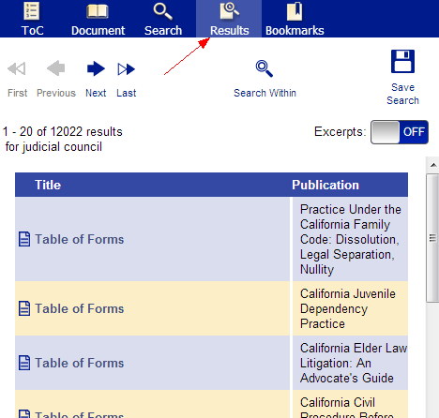Select 'Practice Under the California Family Code' publication cell
This screenshot has width=439, height=418.
pos(351,239)
